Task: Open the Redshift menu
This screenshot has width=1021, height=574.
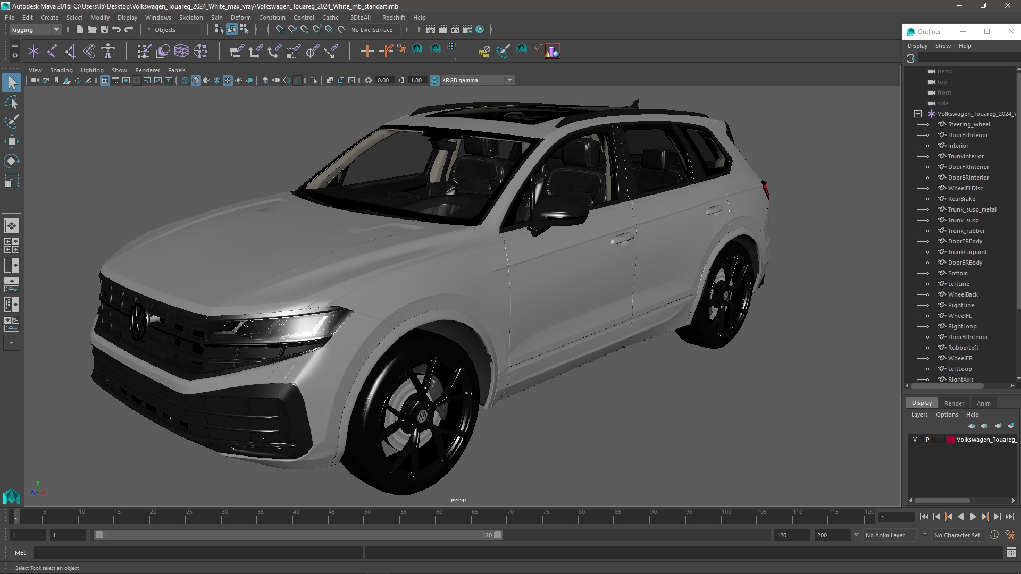Action: click(x=394, y=18)
